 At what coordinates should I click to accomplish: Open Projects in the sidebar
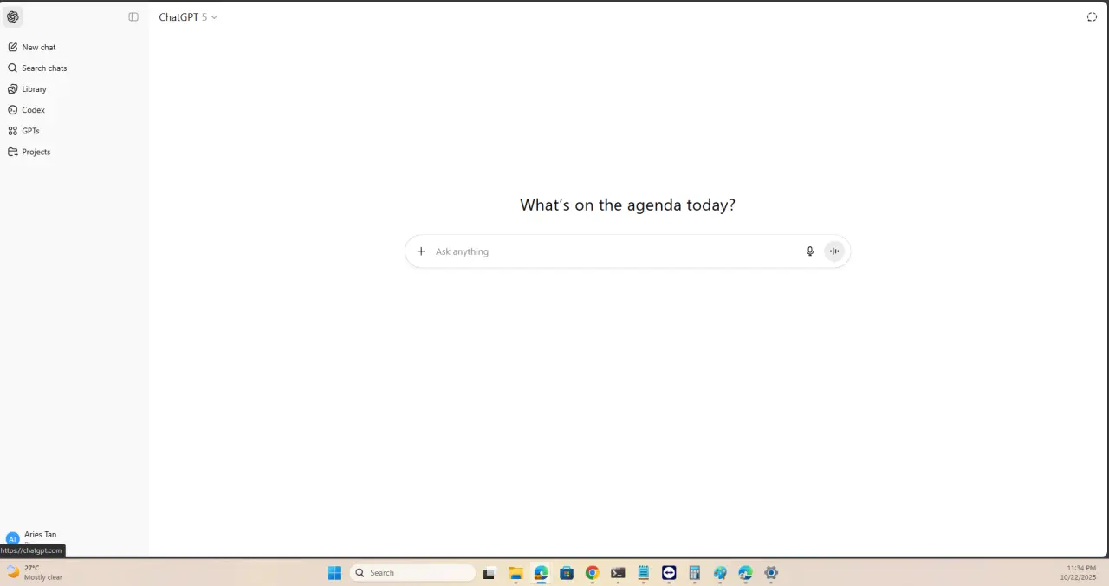click(x=36, y=152)
